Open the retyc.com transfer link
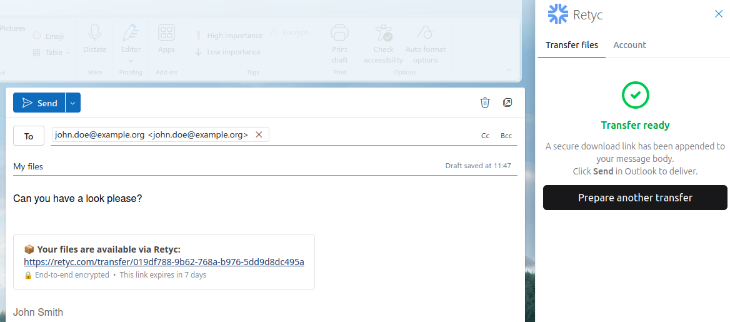The width and height of the screenshot is (730, 322). 164,262
